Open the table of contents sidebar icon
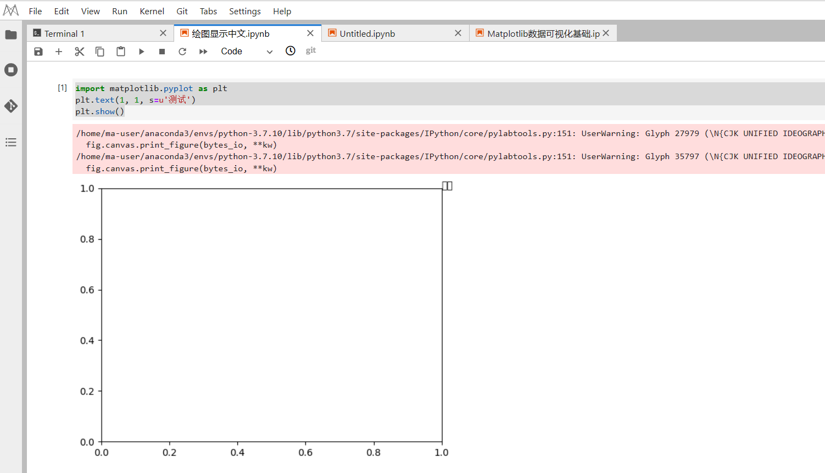The height and width of the screenshot is (473, 825). [x=11, y=142]
